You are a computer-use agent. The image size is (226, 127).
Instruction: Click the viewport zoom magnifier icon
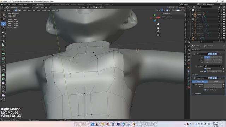(158, 24)
